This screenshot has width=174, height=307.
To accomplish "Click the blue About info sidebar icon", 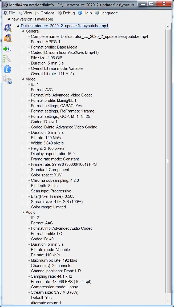I will pyautogui.click(x=7, y=69).
